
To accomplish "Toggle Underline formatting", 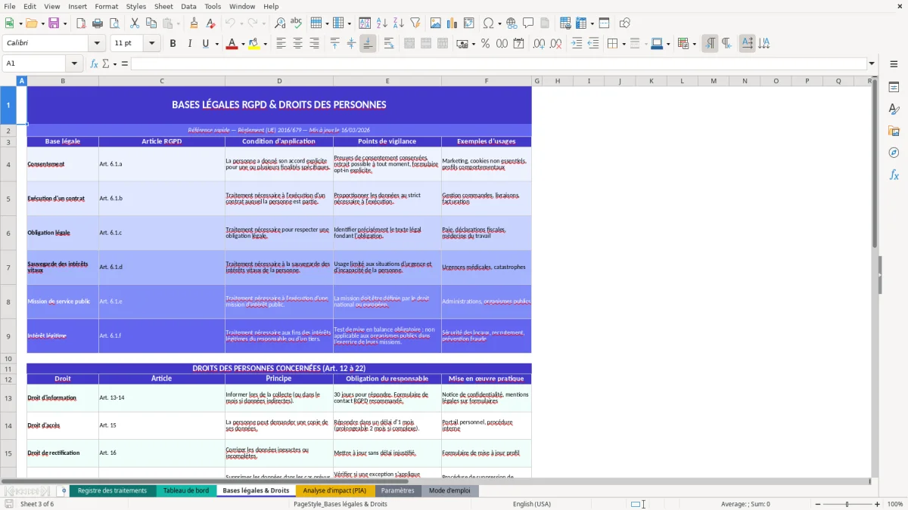I will [205, 44].
